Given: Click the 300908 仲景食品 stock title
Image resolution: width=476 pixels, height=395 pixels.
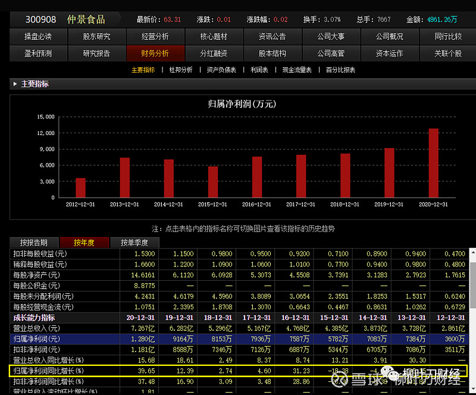Looking at the screenshot, I should pos(65,20).
